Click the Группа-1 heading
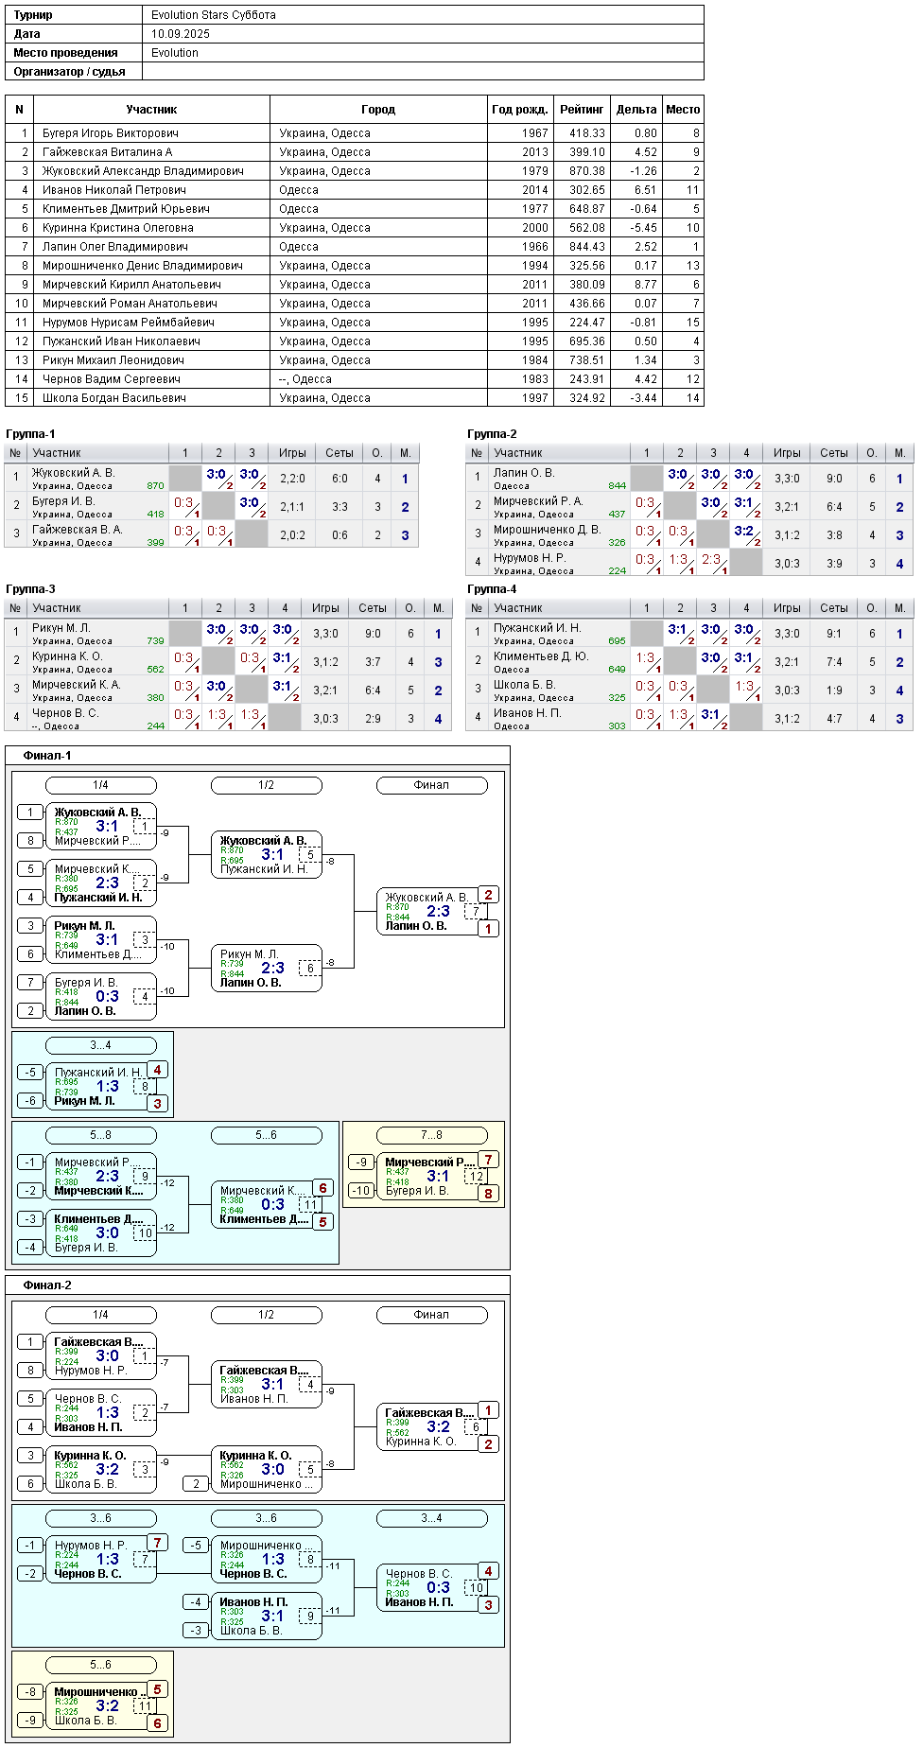 point(30,434)
